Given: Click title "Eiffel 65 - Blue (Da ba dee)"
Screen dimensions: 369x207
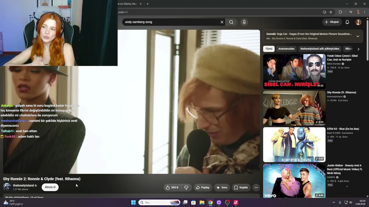Looking at the screenshot, I should pos(343,129).
